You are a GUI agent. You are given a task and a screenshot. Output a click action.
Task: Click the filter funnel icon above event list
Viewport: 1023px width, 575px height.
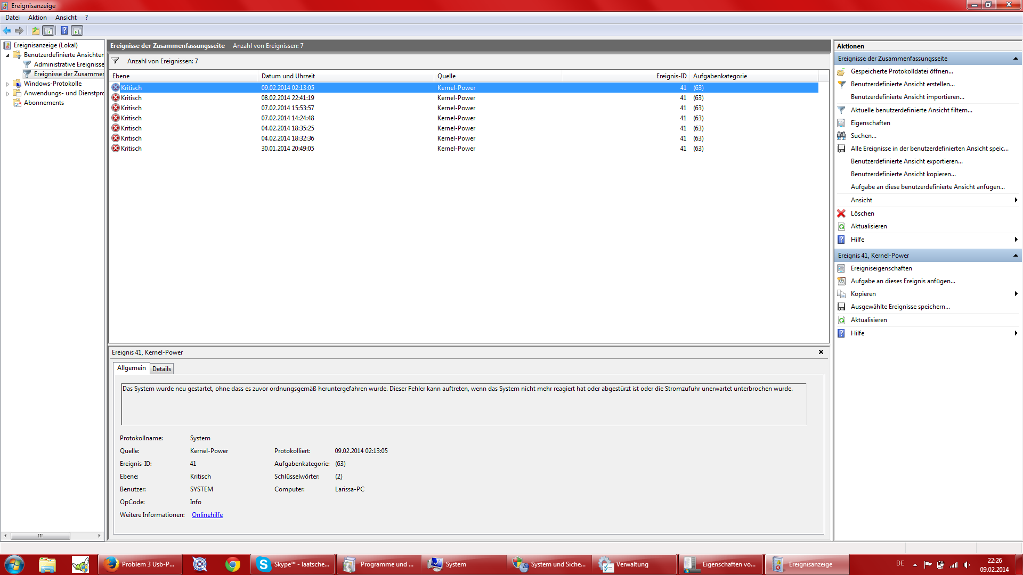tap(115, 61)
